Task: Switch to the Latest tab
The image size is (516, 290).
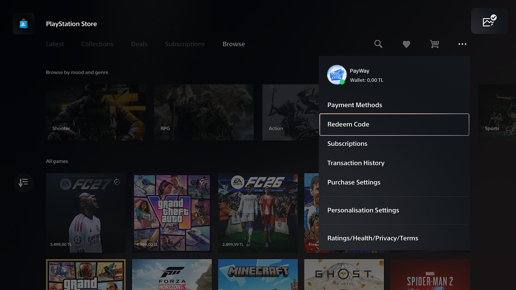Action: point(55,44)
